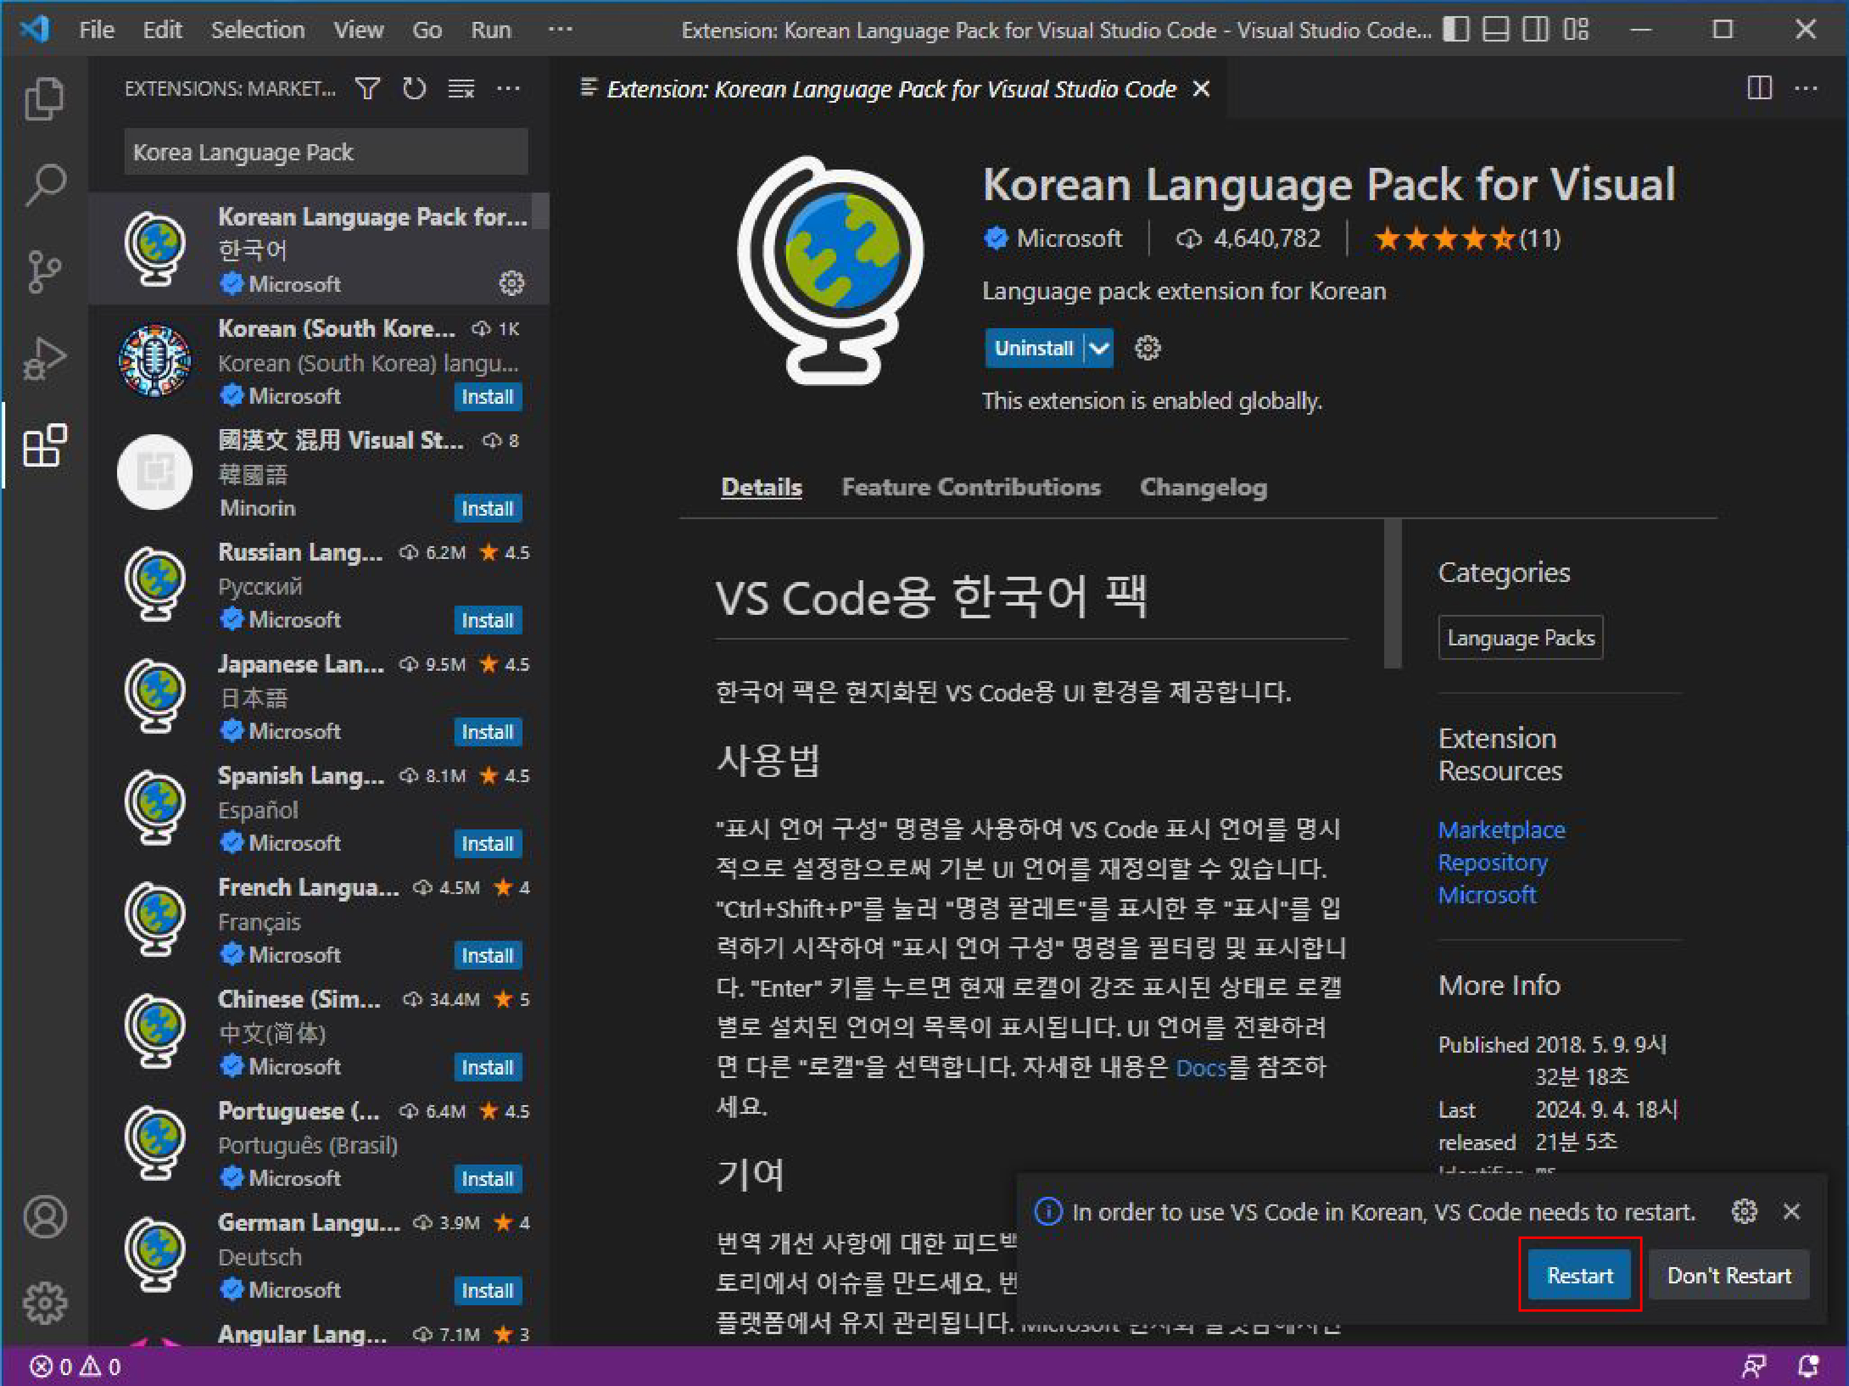Viewport: 1849px width, 1386px height.
Task: Switch to the Details tab
Action: coord(761,487)
